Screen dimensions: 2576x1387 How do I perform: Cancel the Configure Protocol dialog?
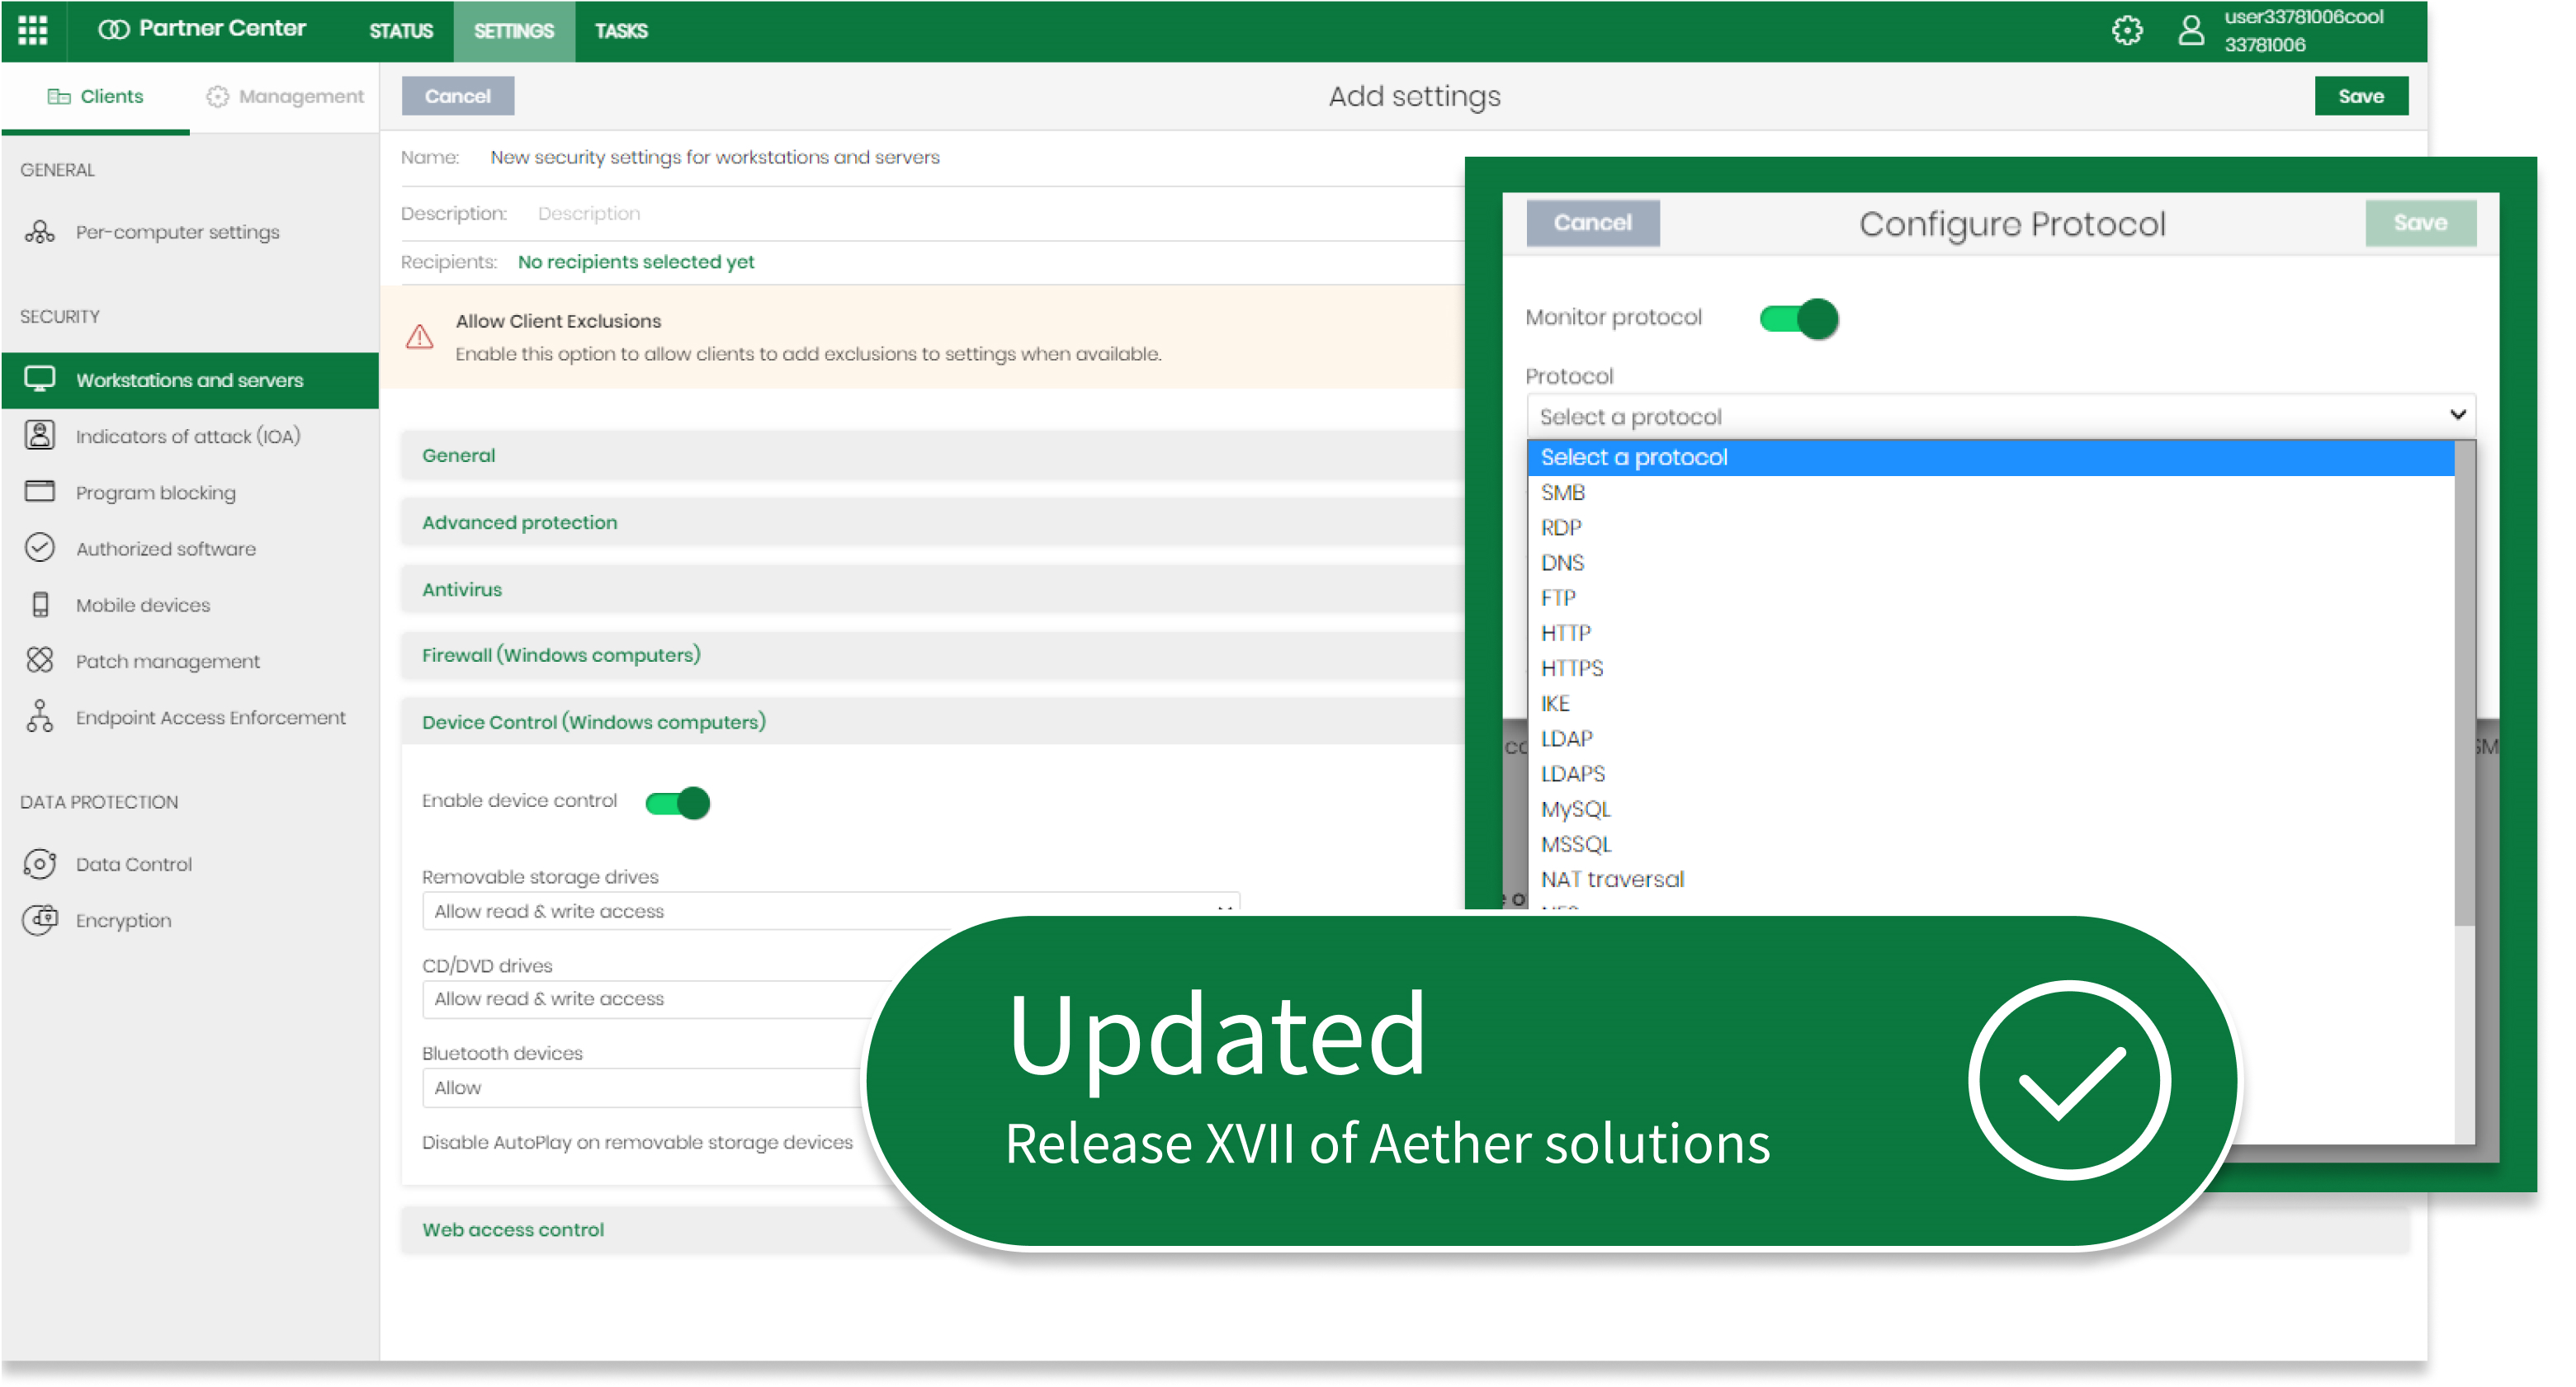tap(1592, 222)
